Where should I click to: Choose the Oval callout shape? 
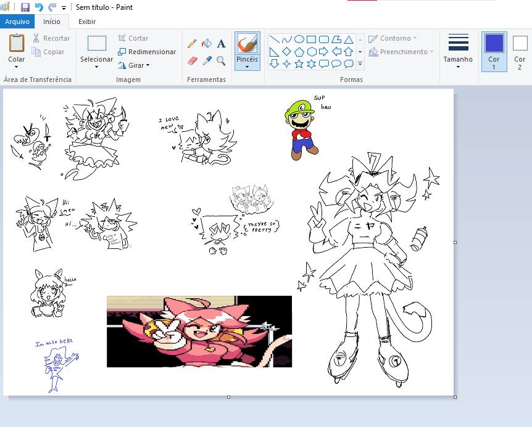click(336, 63)
